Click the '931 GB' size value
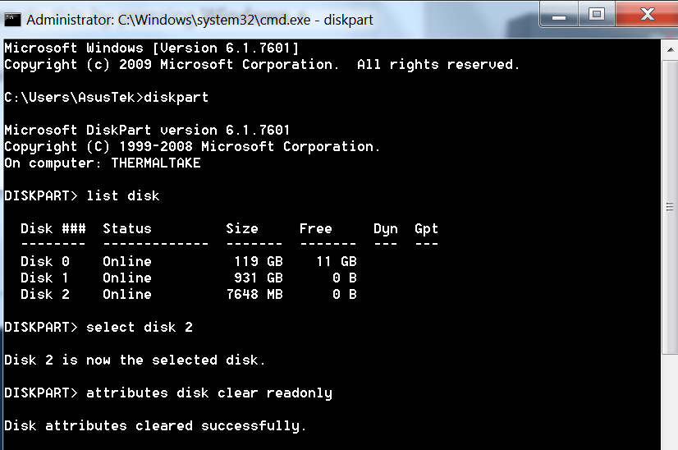 tap(259, 278)
